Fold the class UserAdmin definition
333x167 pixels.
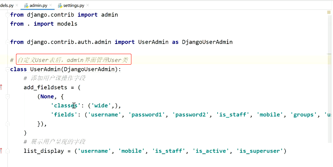7,69
